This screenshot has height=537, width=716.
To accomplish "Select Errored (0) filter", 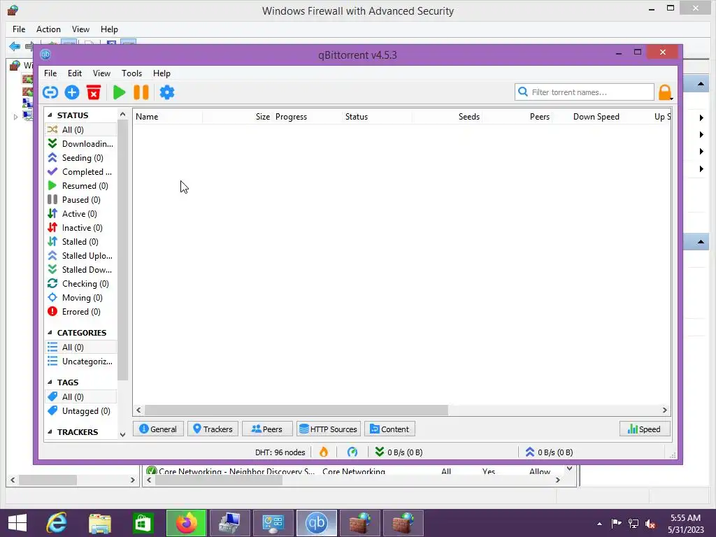I will pos(81,312).
